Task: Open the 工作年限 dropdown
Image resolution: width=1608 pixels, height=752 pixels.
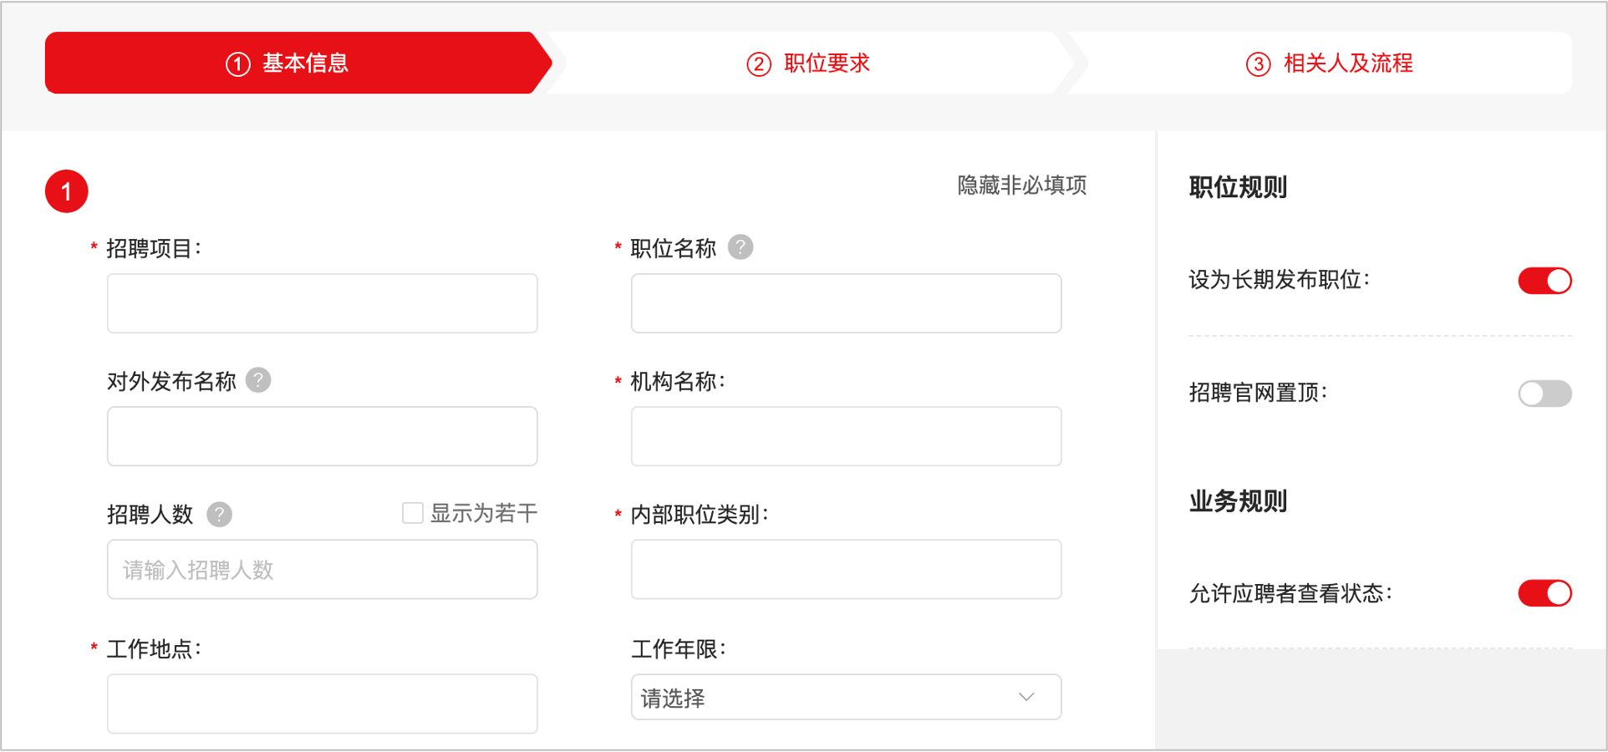Action: point(845,698)
